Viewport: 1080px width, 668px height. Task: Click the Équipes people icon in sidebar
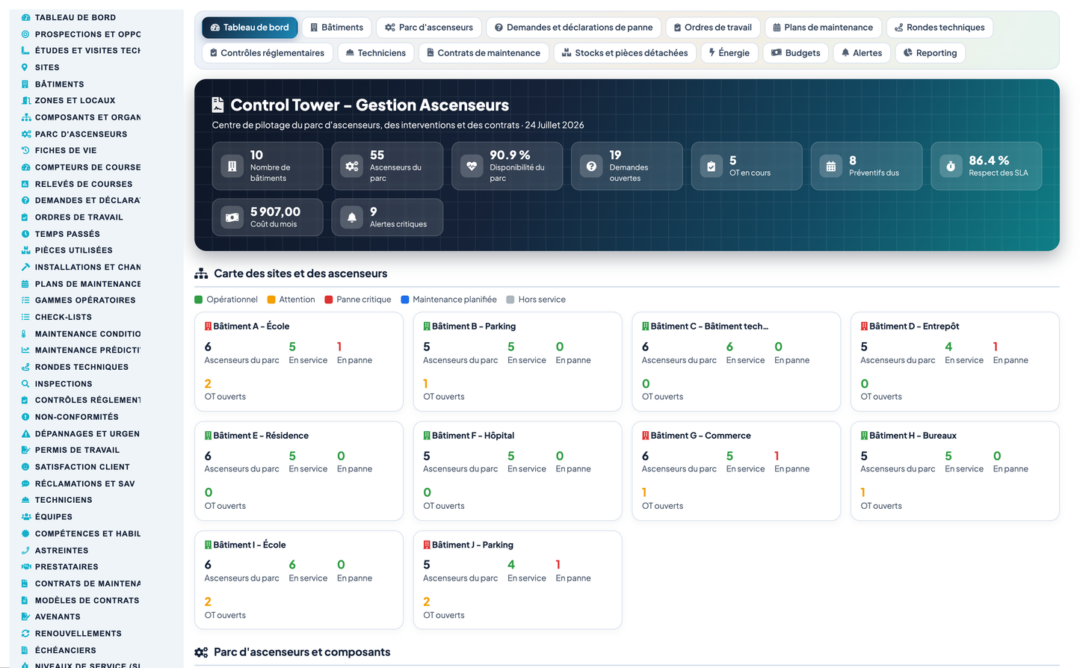pyautogui.click(x=25, y=516)
